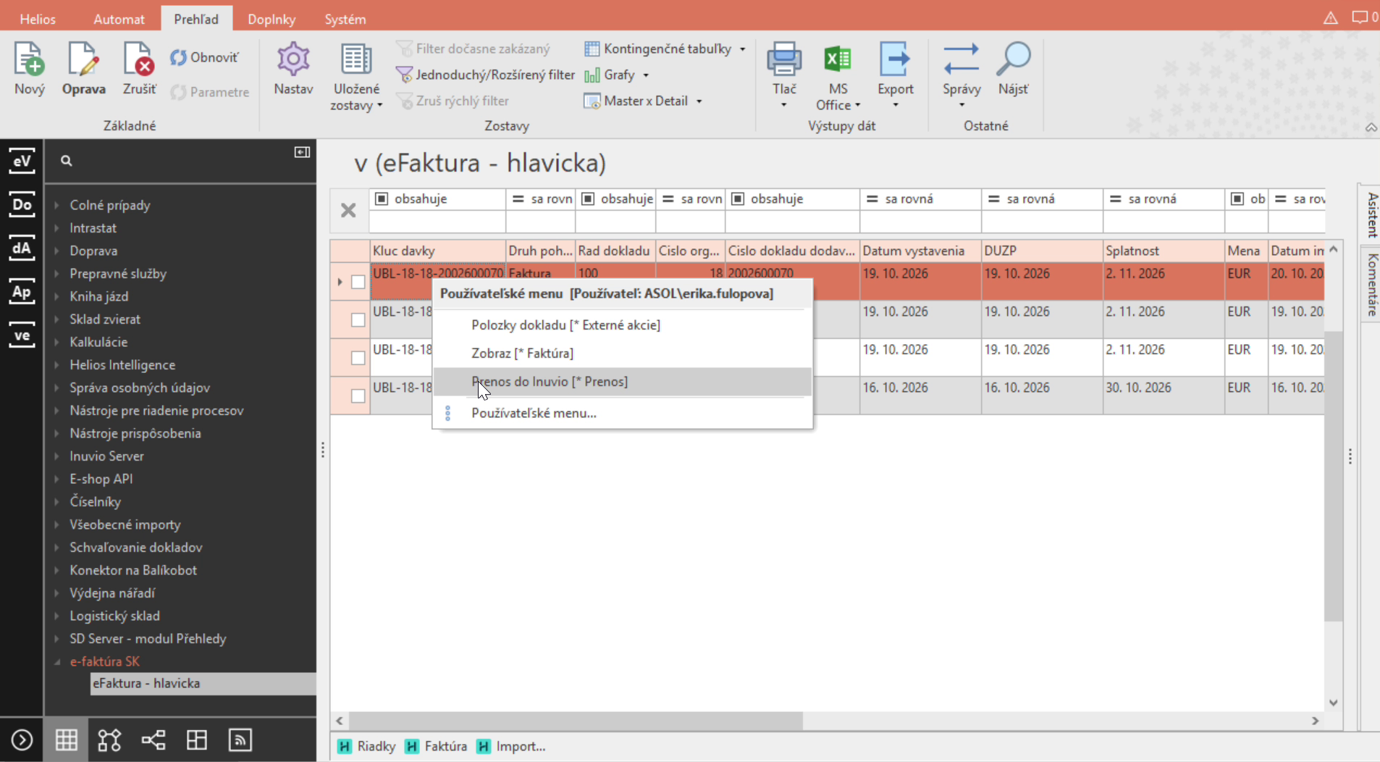Click the share graph icon in bottom bar
Viewport: 1380px width, 762px height.
(x=153, y=740)
